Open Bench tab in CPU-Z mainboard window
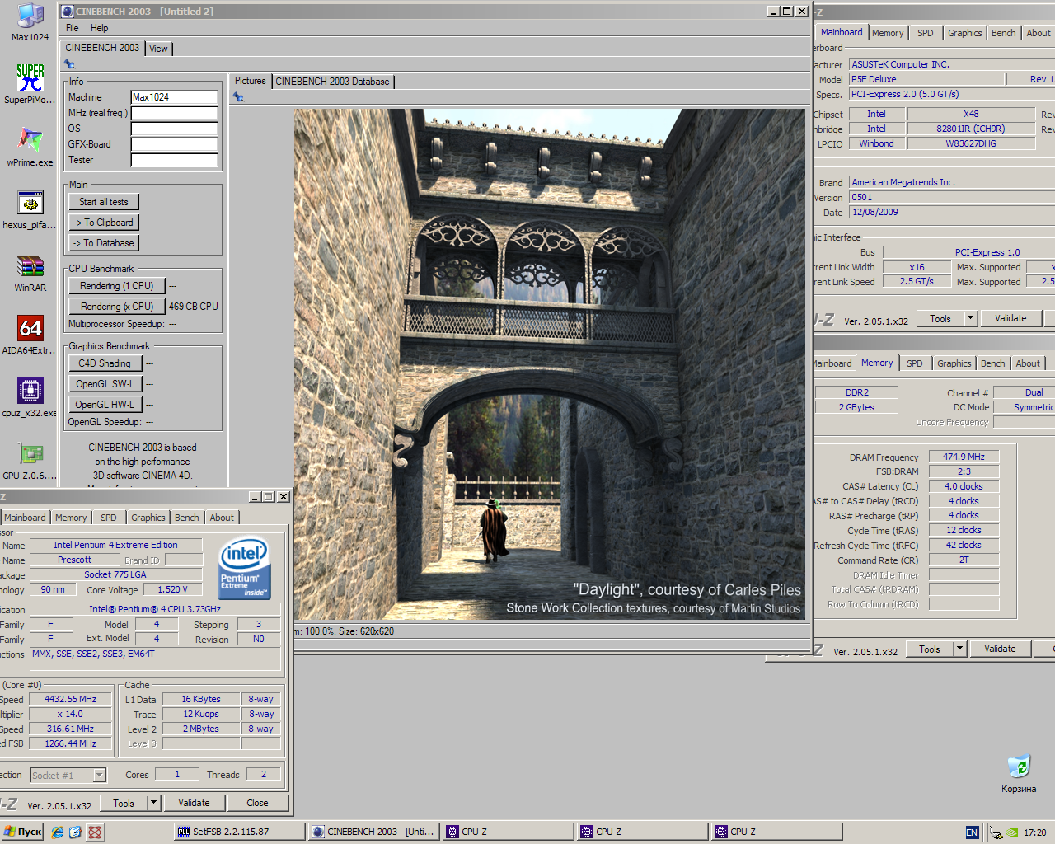The height and width of the screenshot is (844, 1055). (1004, 33)
